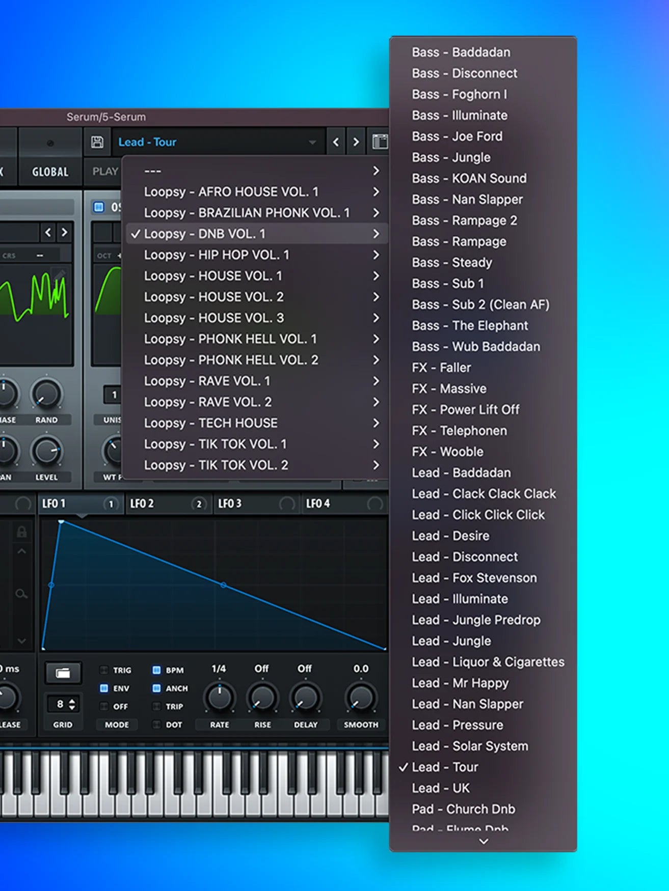Toggle oscillator B enable switch
This screenshot has width=669, height=891.
click(99, 207)
